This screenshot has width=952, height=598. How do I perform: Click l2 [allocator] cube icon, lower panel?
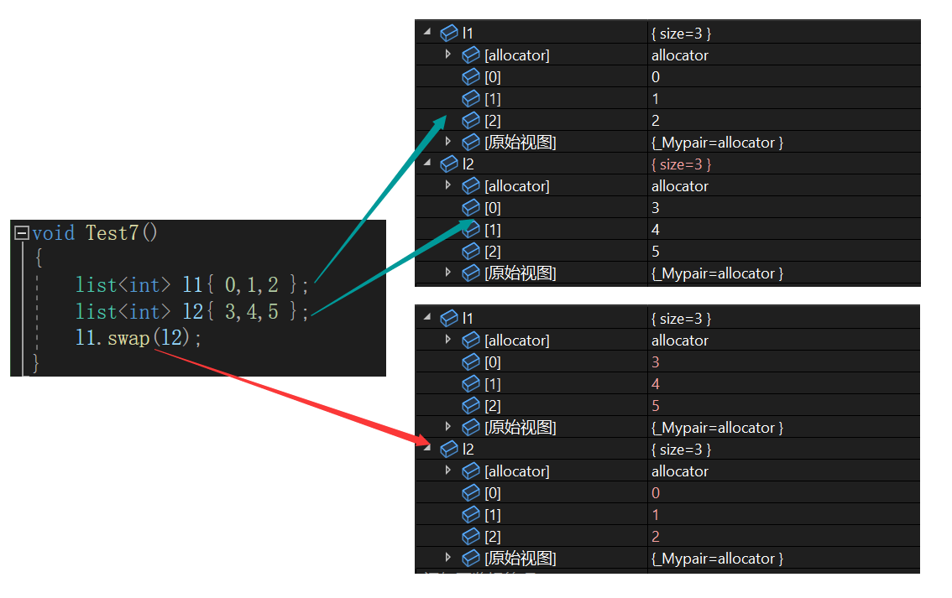pyautogui.click(x=471, y=471)
